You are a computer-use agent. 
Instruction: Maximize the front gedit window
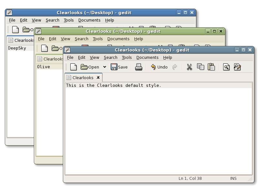click(x=243, y=50)
